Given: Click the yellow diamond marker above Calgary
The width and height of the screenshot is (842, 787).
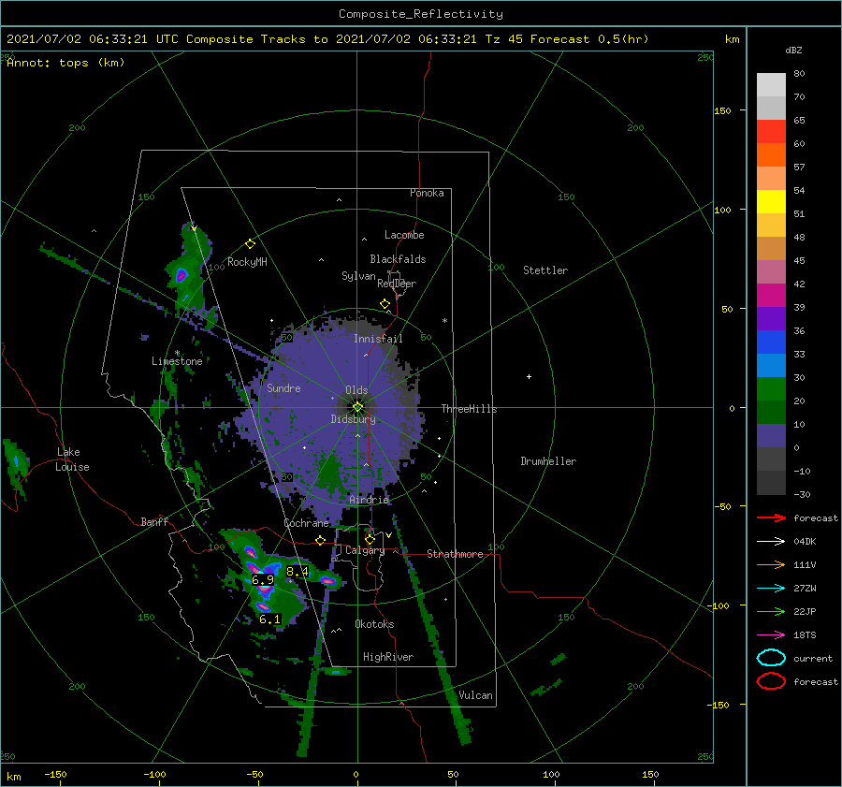Looking at the screenshot, I should point(370,539).
